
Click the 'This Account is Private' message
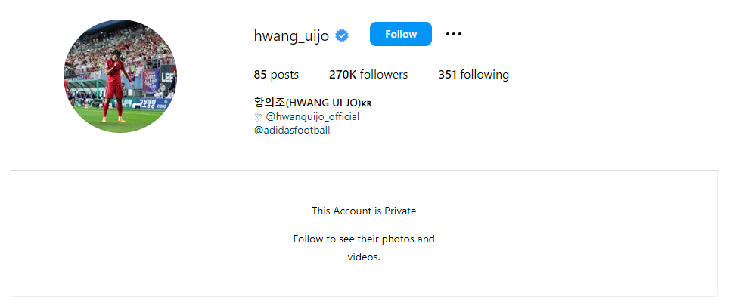tap(364, 211)
